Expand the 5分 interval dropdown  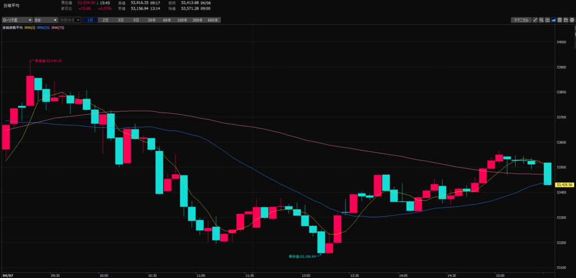click(x=46, y=20)
